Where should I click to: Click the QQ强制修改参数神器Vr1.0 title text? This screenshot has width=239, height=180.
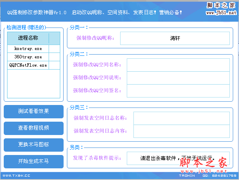pyautogui.click(x=37, y=12)
